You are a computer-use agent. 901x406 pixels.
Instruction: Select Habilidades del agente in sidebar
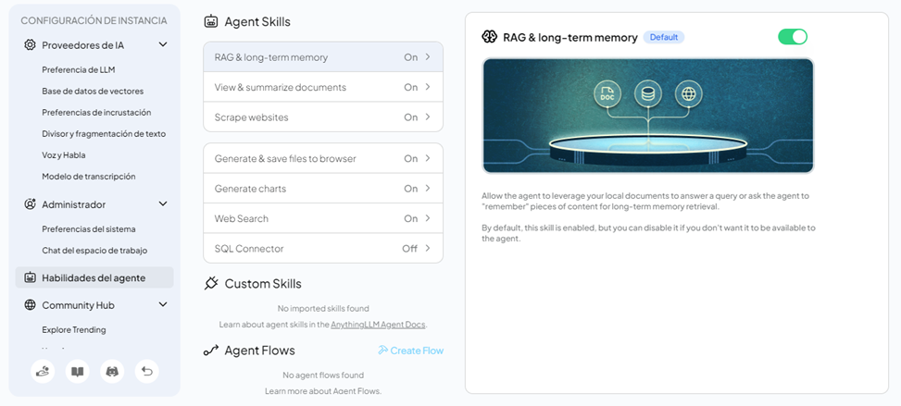point(94,277)
